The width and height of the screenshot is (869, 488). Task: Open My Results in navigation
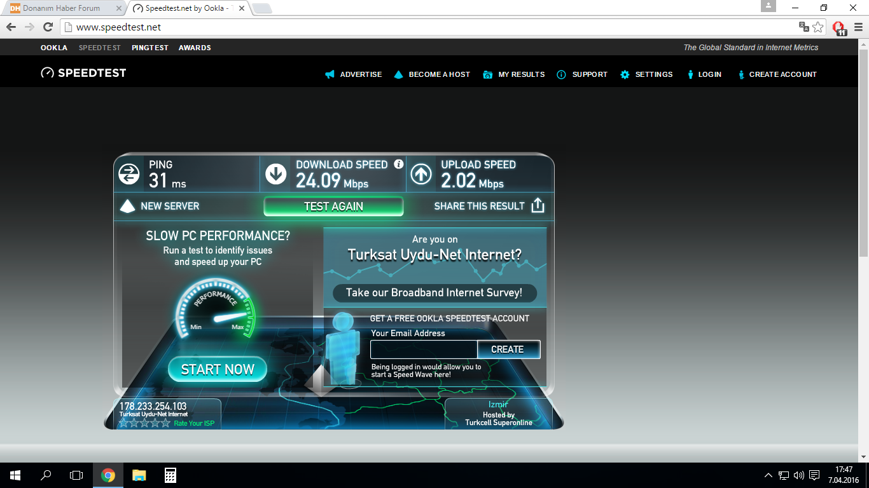[x=521, y=74]
